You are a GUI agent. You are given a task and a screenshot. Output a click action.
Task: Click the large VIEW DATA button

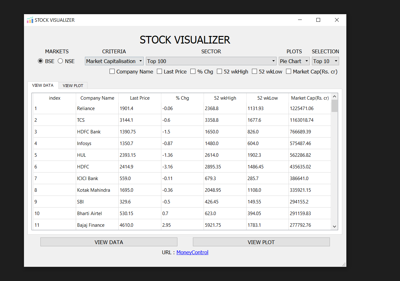[109, 242]
